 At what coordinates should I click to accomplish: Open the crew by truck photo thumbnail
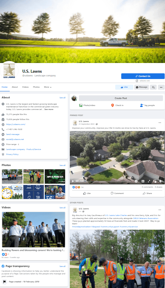(x=12, y=177)
